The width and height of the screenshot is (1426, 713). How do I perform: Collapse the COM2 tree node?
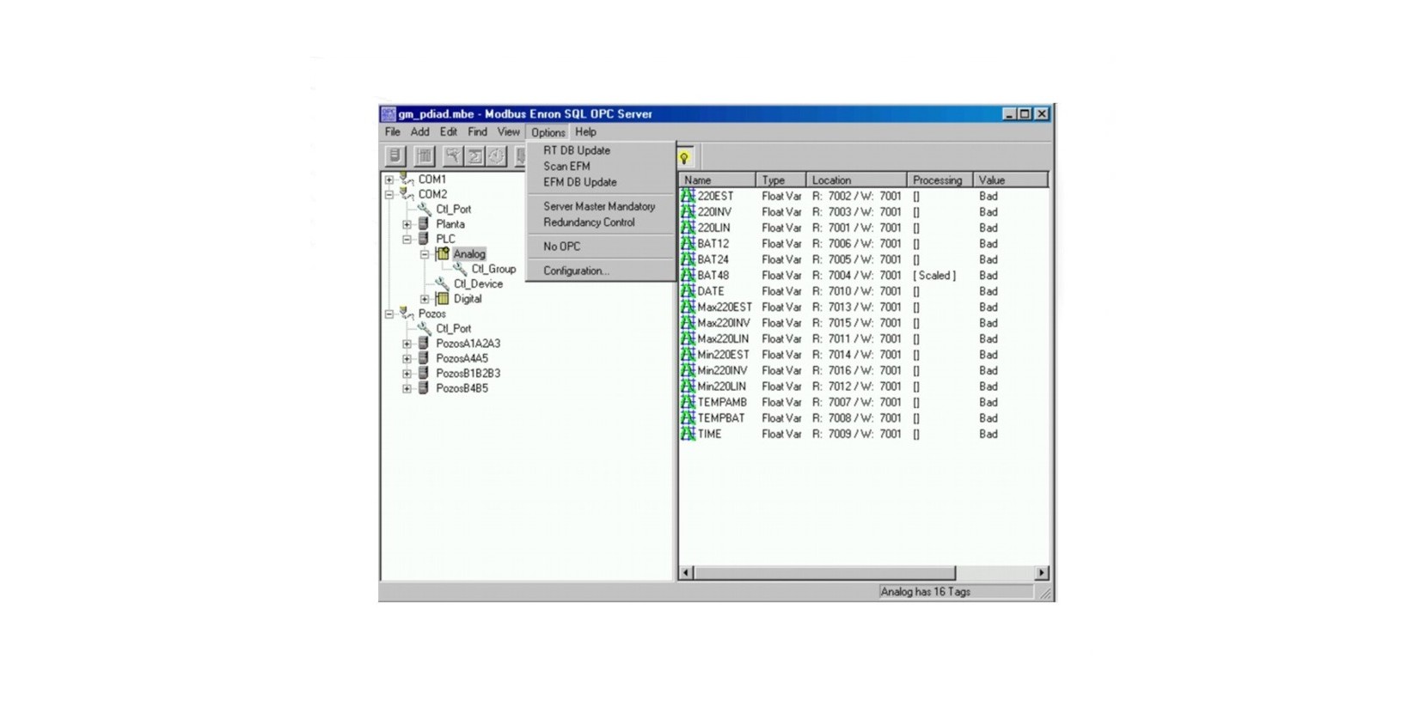pyautogui.click(x=389, y=194)
